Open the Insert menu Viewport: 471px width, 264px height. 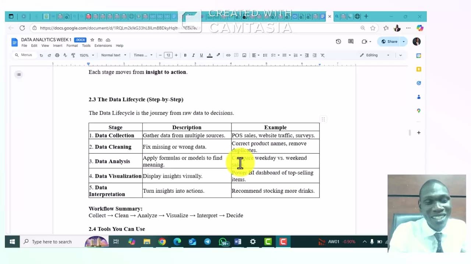58,46
